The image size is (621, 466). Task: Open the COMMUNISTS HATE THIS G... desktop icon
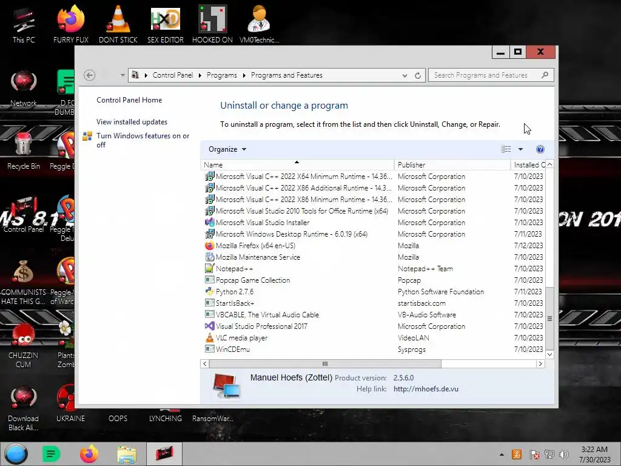click(24, 282)
